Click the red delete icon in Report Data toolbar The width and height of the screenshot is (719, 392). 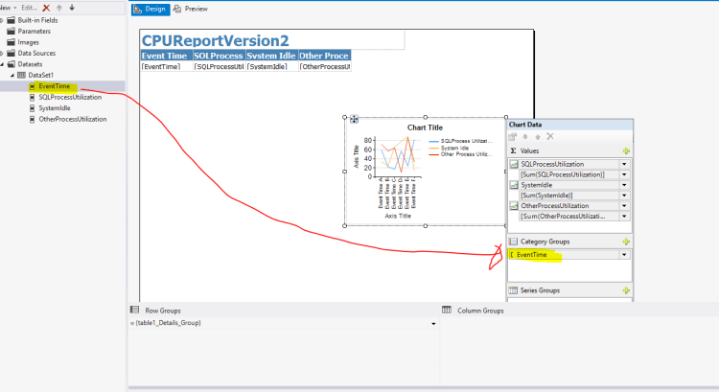click(x=46, y=8)
